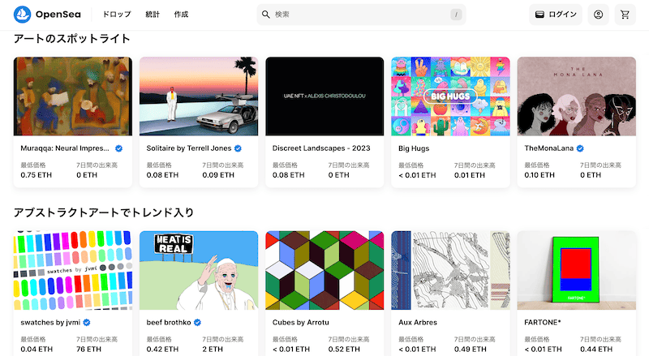Click the slash shortcut key badge

[x=456, y=15]
